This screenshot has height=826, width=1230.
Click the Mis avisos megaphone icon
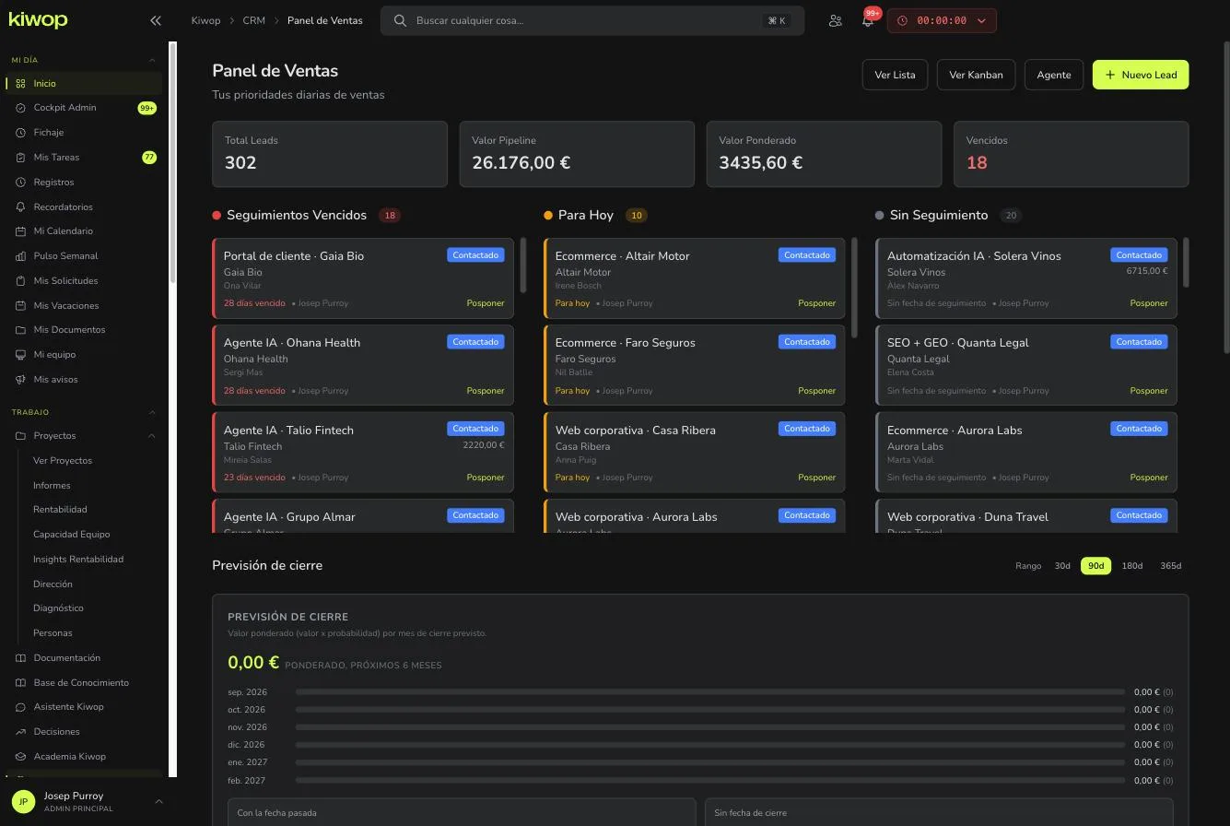point(20,380)
